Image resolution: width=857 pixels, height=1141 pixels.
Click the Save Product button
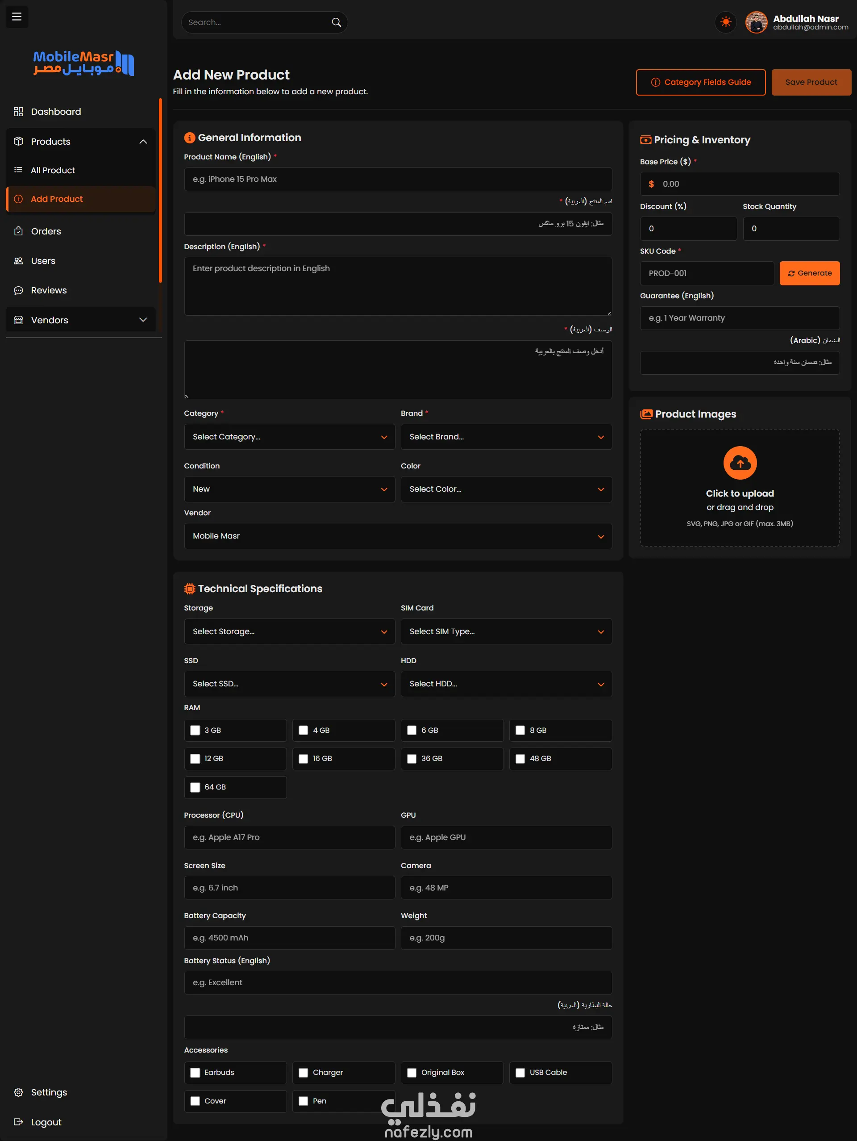pyautogui.click(x=811, y=82)
